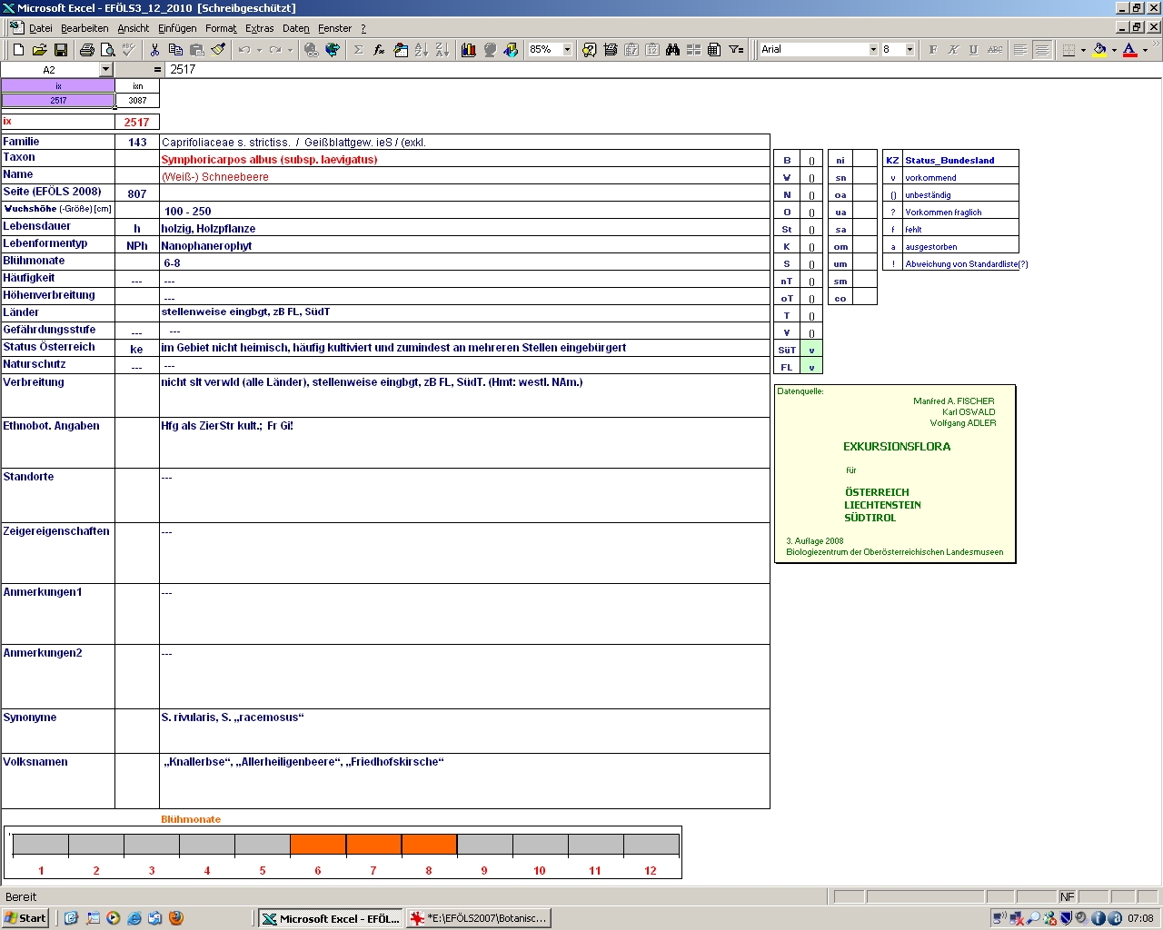Select the Familie number cell 143

137,143
